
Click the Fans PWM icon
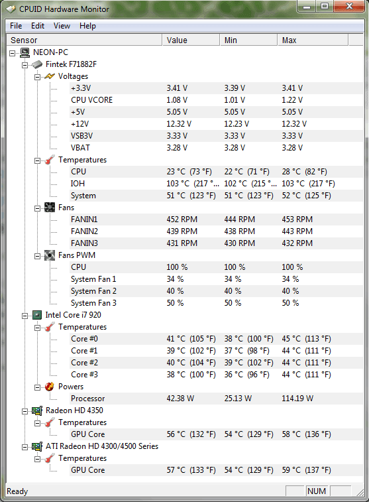[50, 255]
